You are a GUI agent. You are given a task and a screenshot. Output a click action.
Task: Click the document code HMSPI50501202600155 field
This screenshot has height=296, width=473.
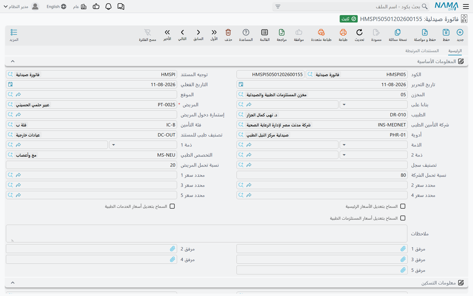click(x=270, y=74)
